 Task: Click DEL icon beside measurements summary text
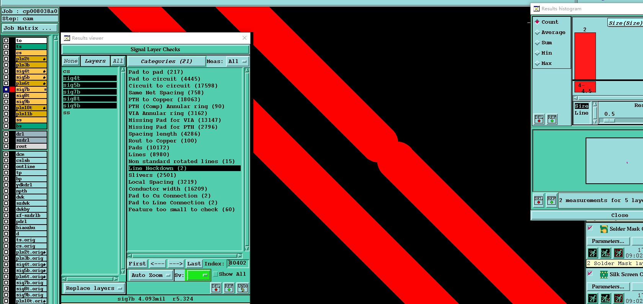(539, 200)
